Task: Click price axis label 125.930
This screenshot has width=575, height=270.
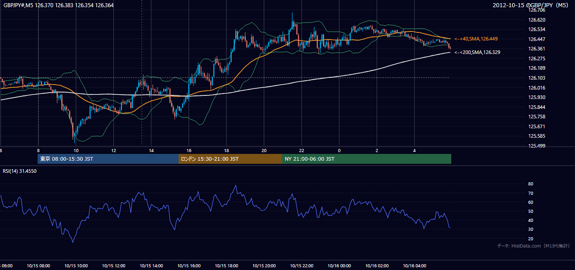Action: point(537,97)
